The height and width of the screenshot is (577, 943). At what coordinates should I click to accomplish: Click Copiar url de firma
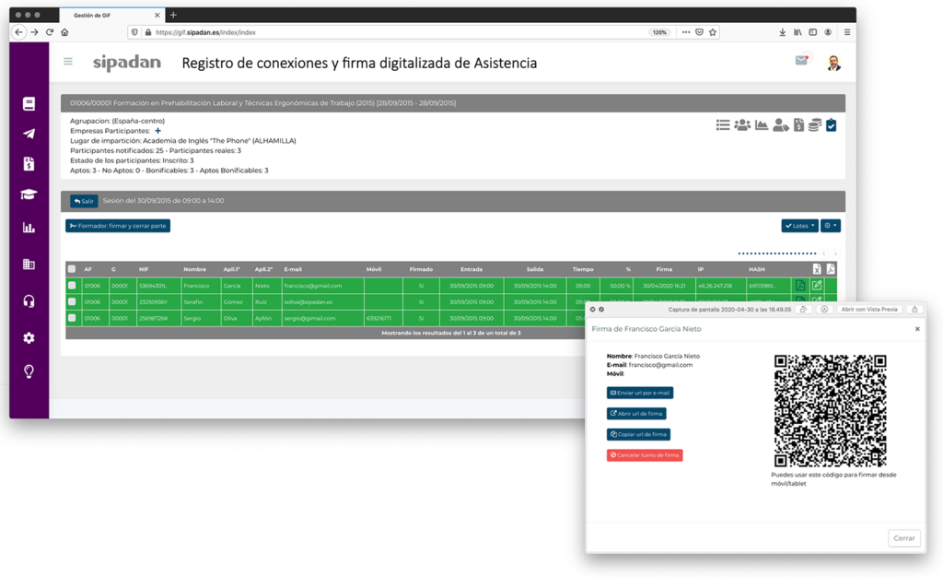point(638,434)
